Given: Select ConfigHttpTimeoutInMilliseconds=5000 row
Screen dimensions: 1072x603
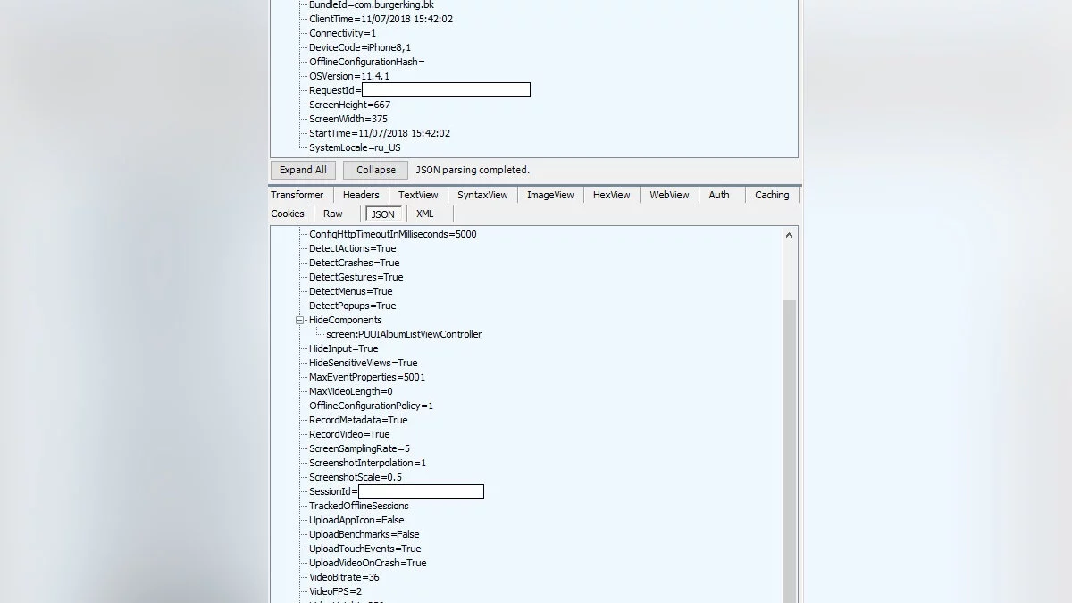Looking at the screenshot, I should (x=393, y=234).
